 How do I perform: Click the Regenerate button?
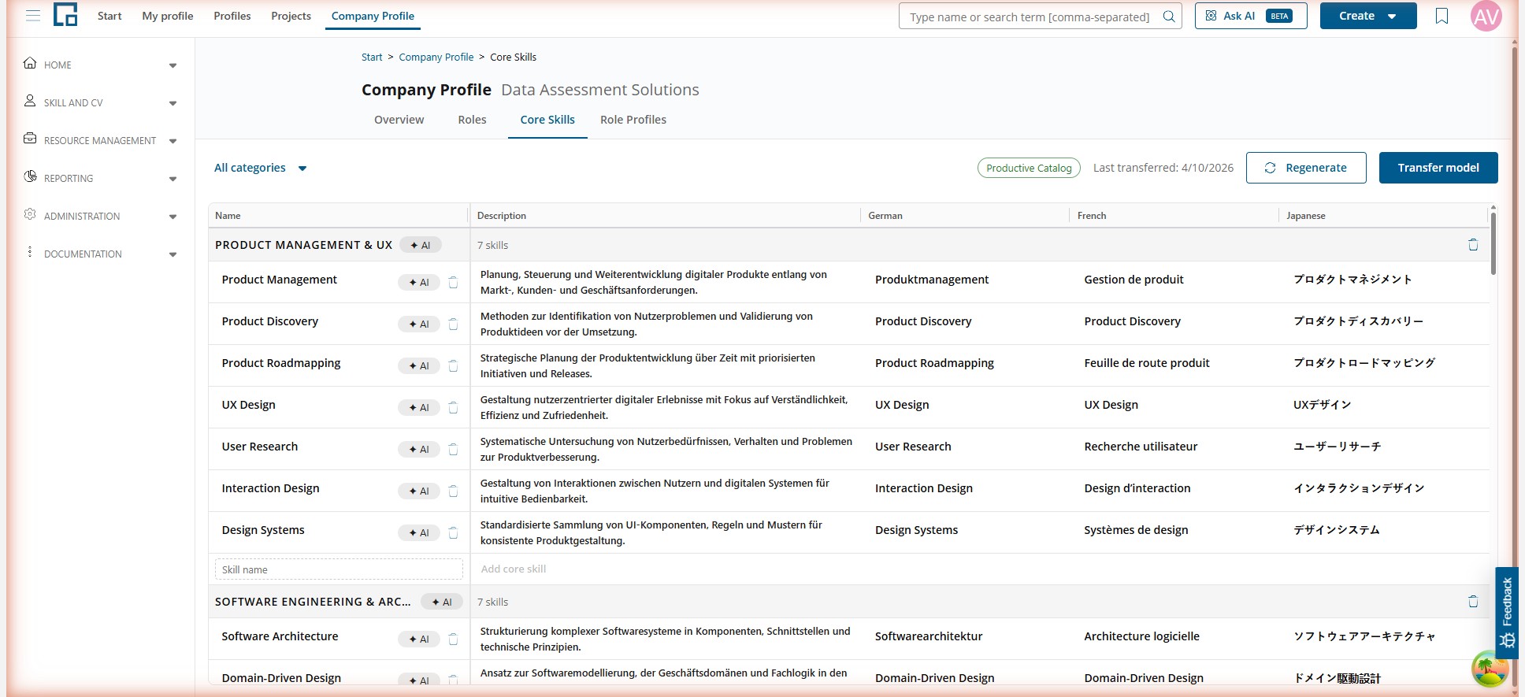click(x=1306, y=168)
